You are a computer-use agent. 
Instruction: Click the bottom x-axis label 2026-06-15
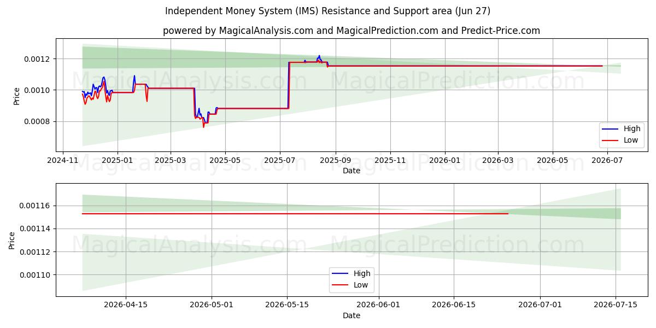(454, 306)
